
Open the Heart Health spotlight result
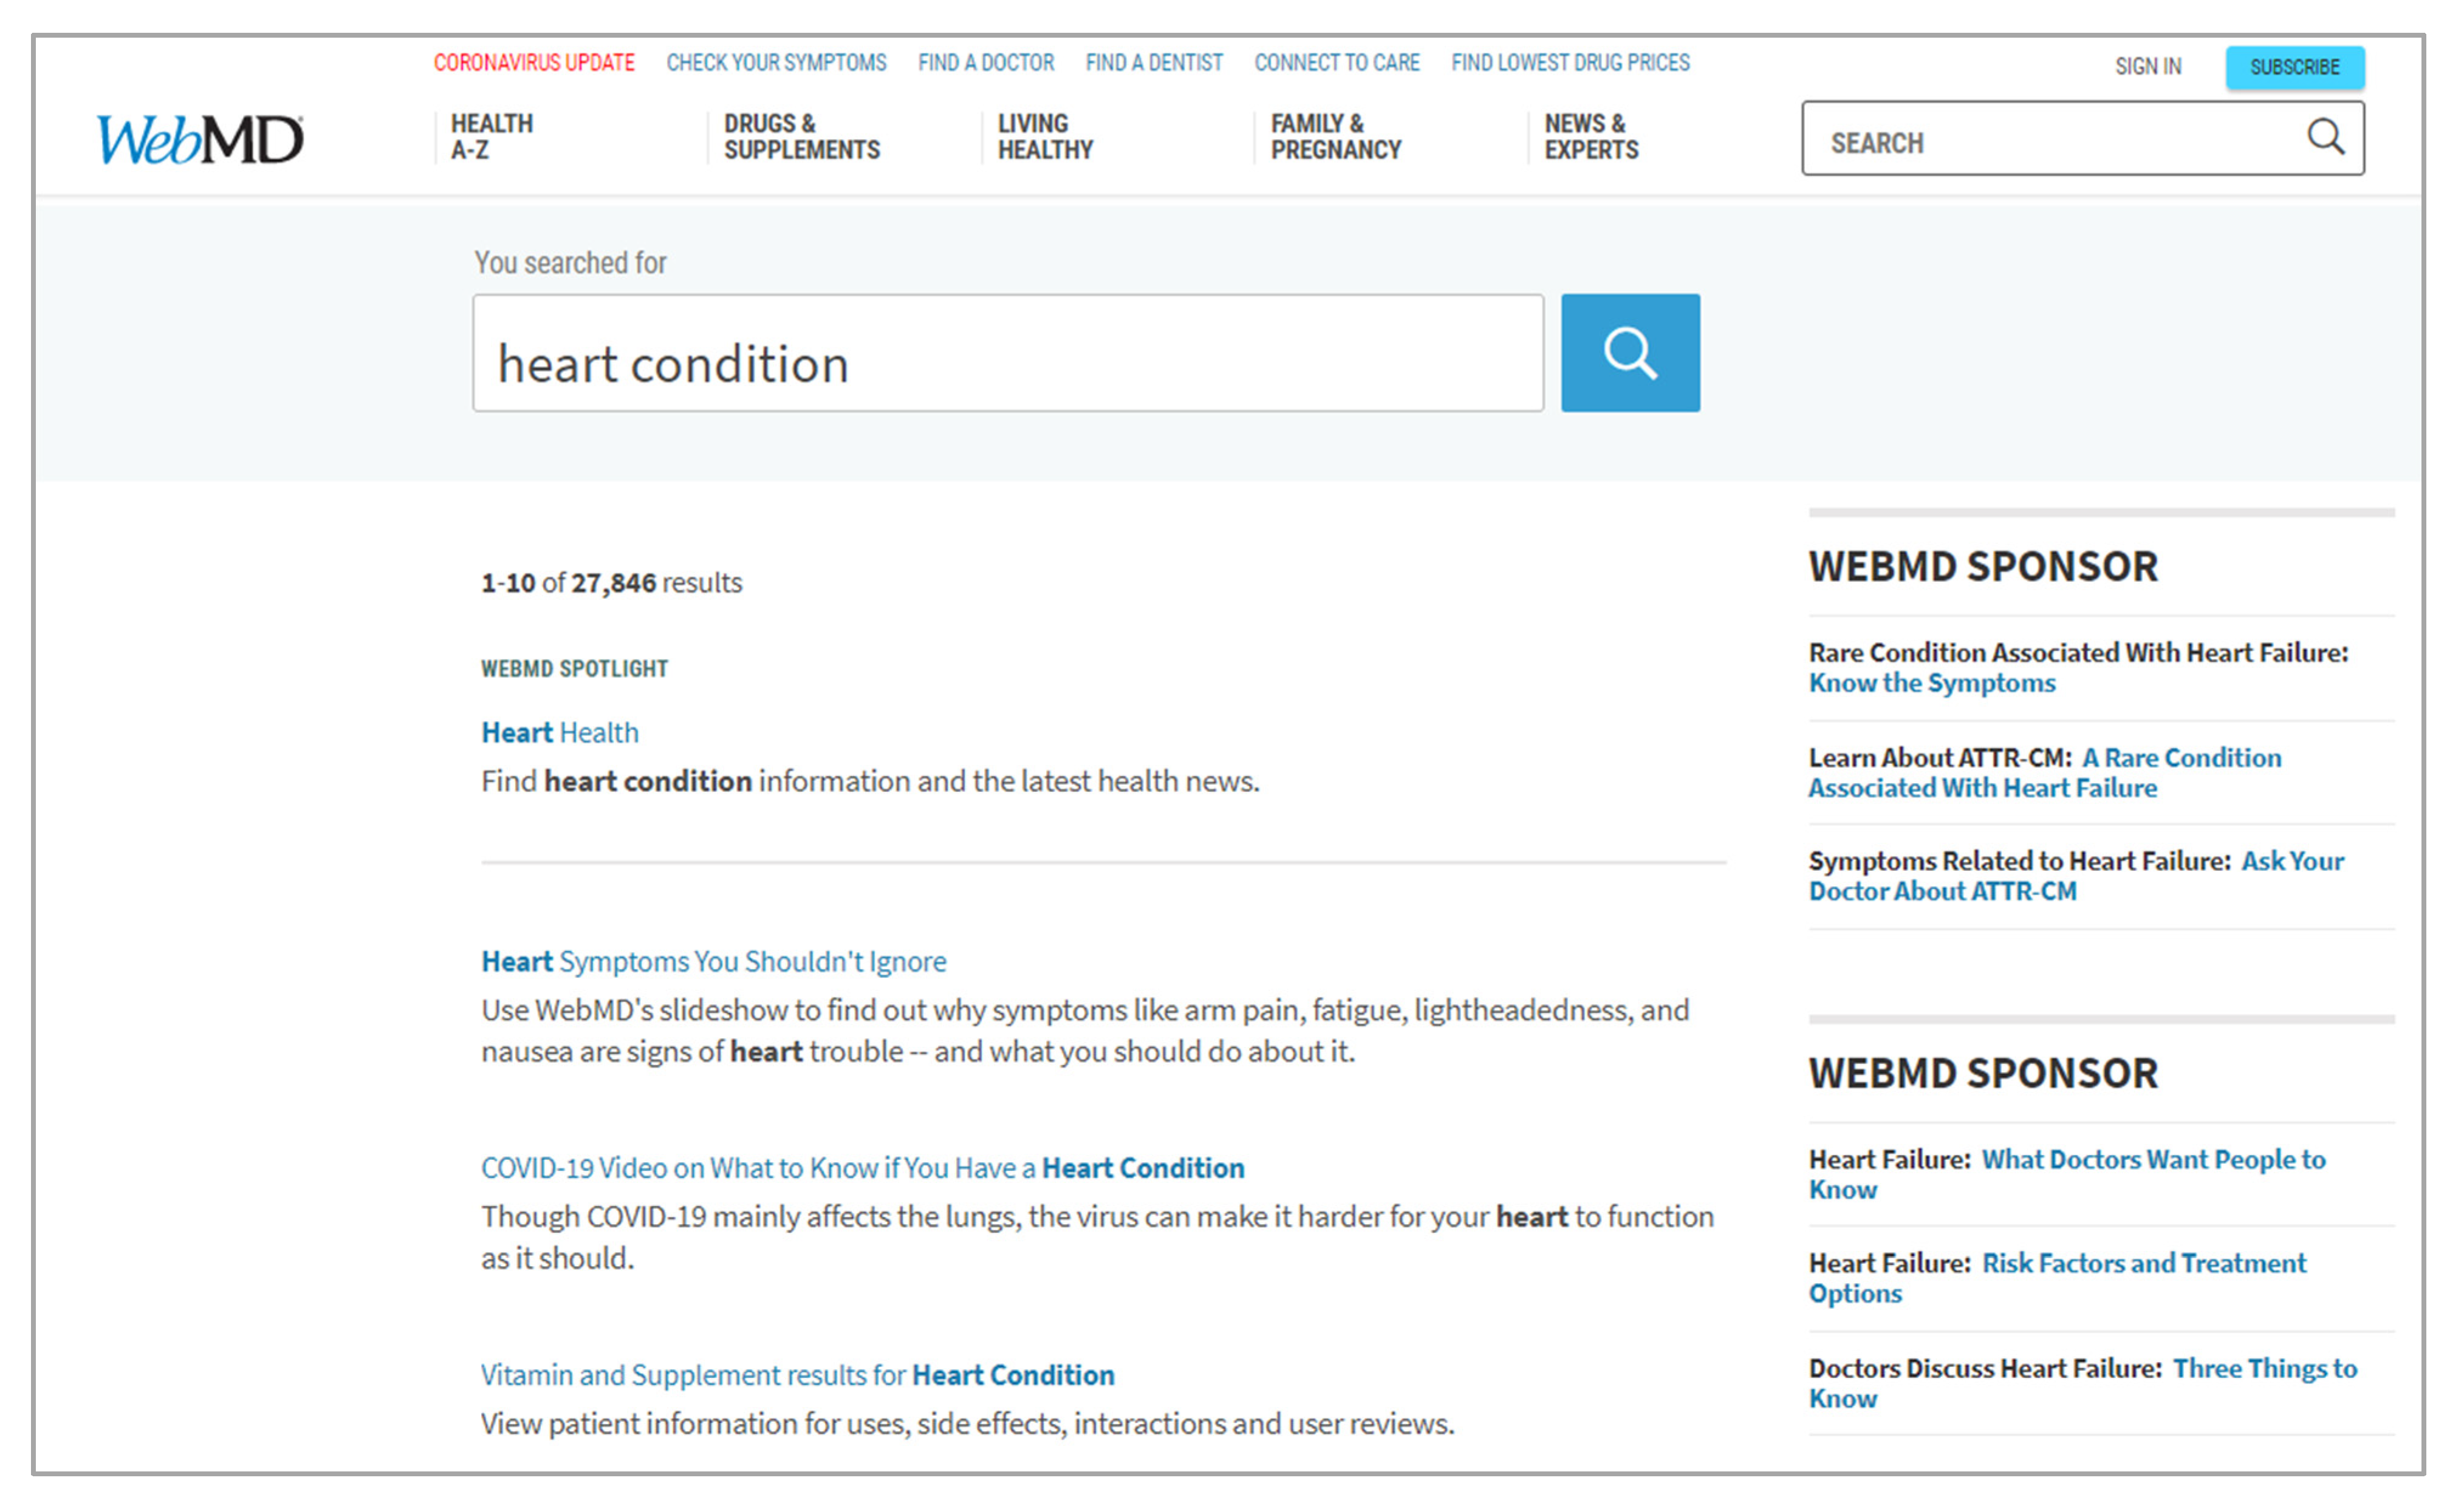559,732
